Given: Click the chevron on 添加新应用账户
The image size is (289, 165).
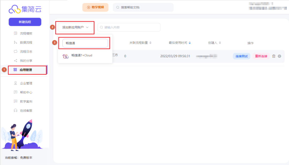Looking at the screenshot, I should 87,27.
